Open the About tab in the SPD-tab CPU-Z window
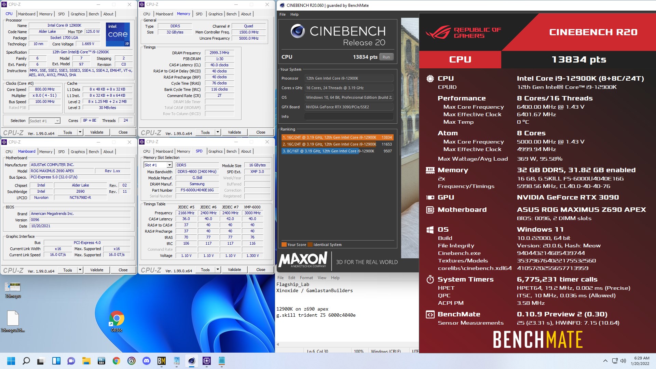 coord(246,151)
